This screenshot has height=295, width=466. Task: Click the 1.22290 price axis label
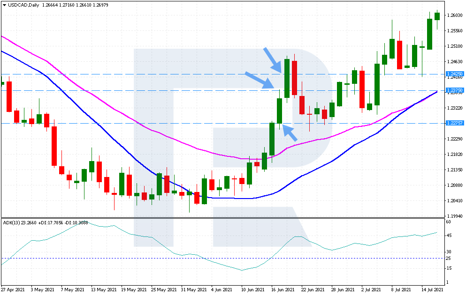(x=455, y=139)
